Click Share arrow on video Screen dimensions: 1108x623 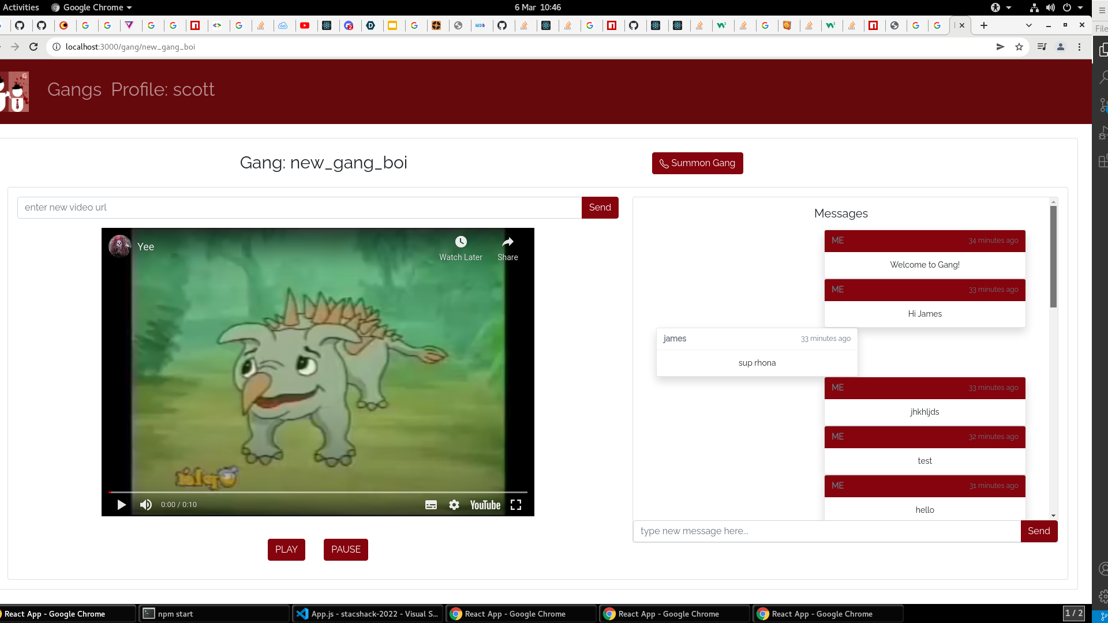point(508,242)
